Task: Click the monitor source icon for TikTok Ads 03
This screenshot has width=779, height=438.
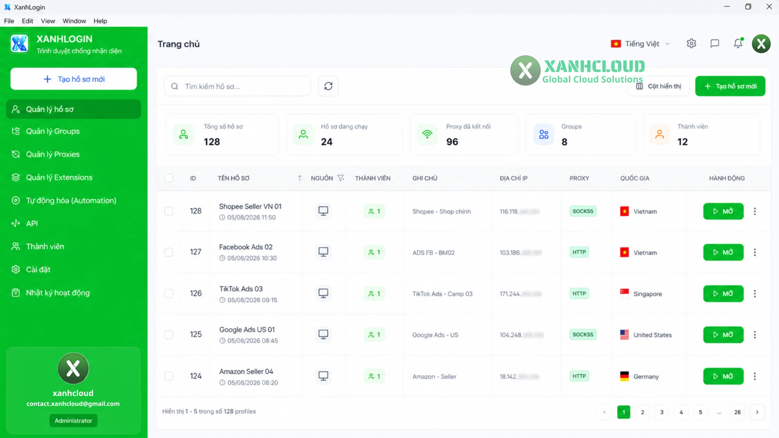Action: (x=323, y=293)
